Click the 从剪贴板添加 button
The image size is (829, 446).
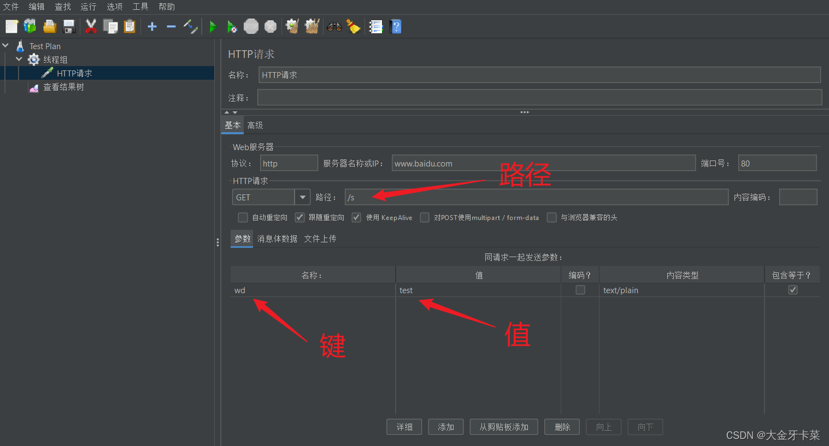click(x=504, y=427)
